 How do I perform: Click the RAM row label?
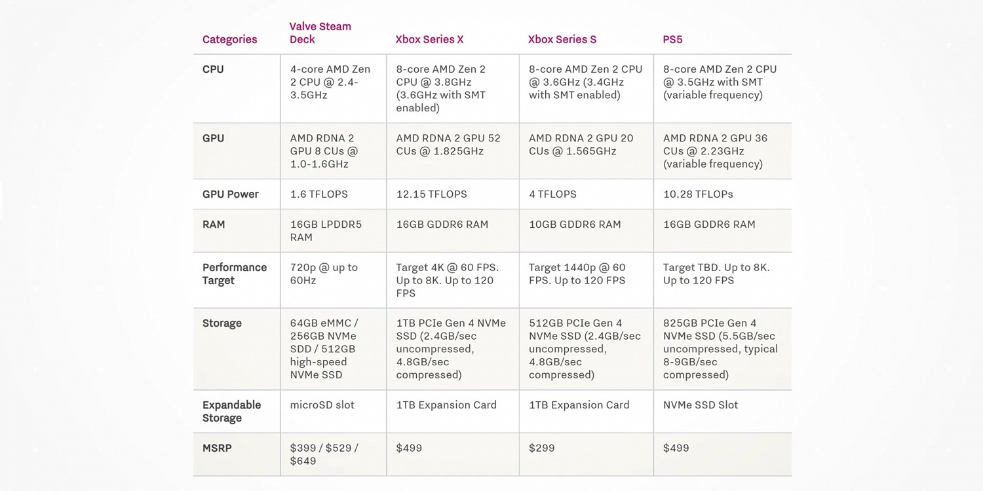(x=214, y=225)
